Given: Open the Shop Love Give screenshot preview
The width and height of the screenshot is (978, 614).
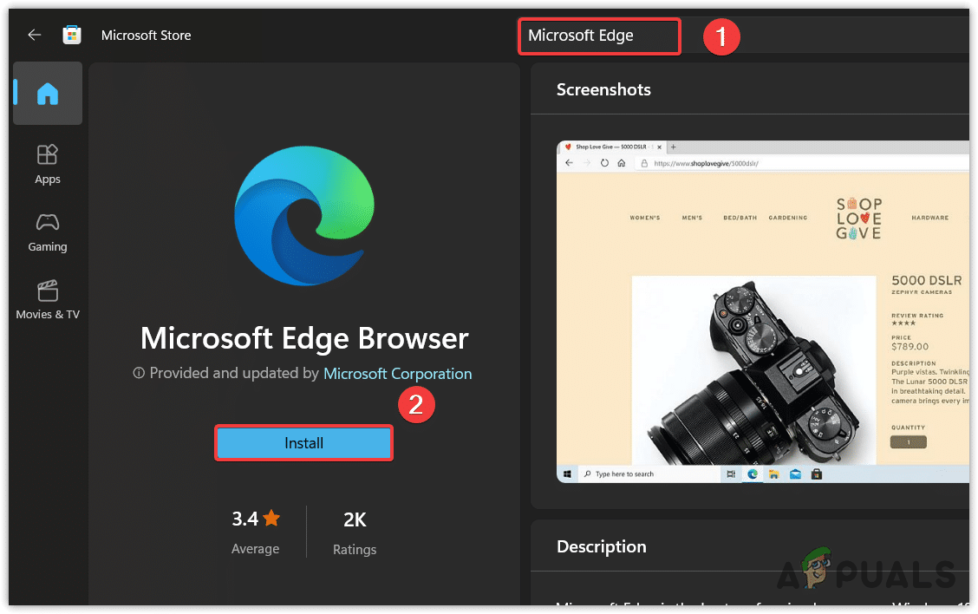Looking at the screenshot, I should [x=761, y=310].
